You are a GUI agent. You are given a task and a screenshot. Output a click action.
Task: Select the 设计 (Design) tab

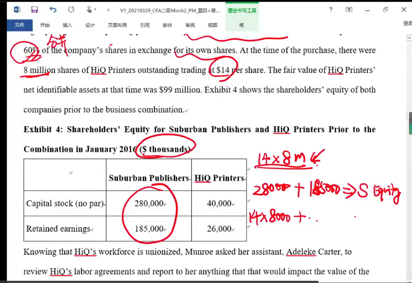tap(90, 25)
